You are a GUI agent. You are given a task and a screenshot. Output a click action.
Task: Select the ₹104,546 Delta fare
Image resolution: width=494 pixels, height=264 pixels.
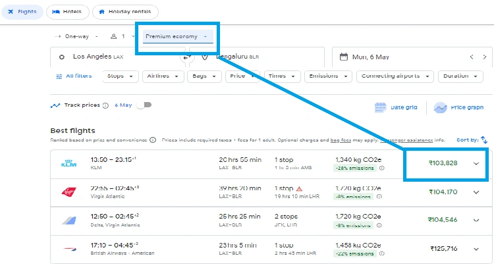(x=443, y=220)
